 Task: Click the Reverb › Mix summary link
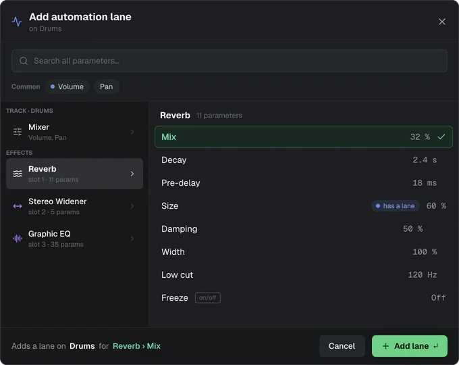click(x=137, y=346)
